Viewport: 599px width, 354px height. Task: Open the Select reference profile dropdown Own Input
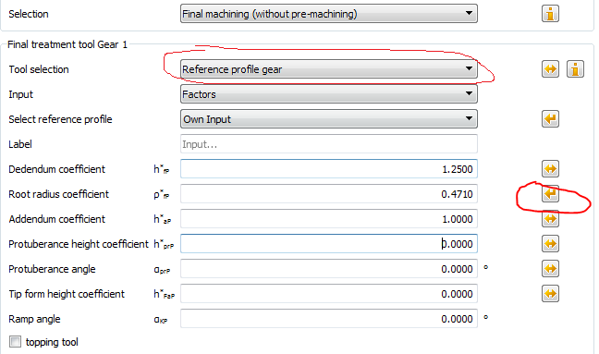[x=329, y=119]
